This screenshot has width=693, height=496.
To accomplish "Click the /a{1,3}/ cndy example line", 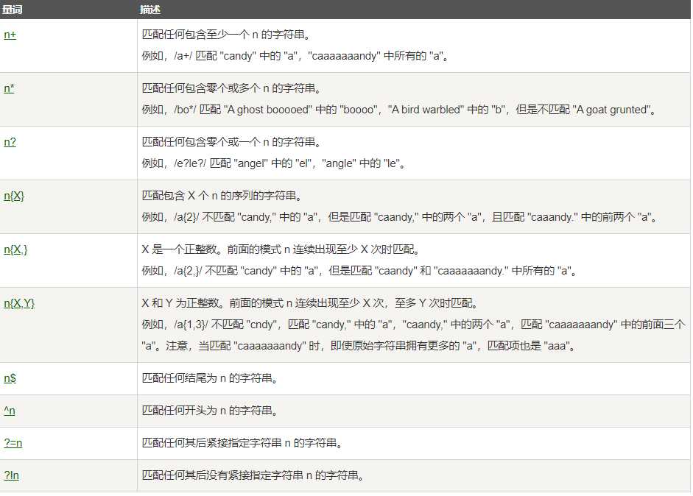I will [x=413, y=325].
